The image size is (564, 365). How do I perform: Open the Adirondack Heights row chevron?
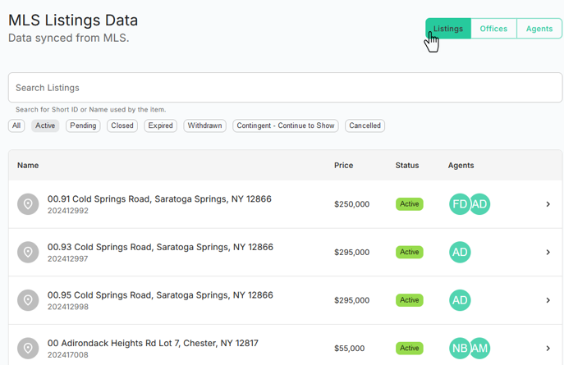click(548, 349)
